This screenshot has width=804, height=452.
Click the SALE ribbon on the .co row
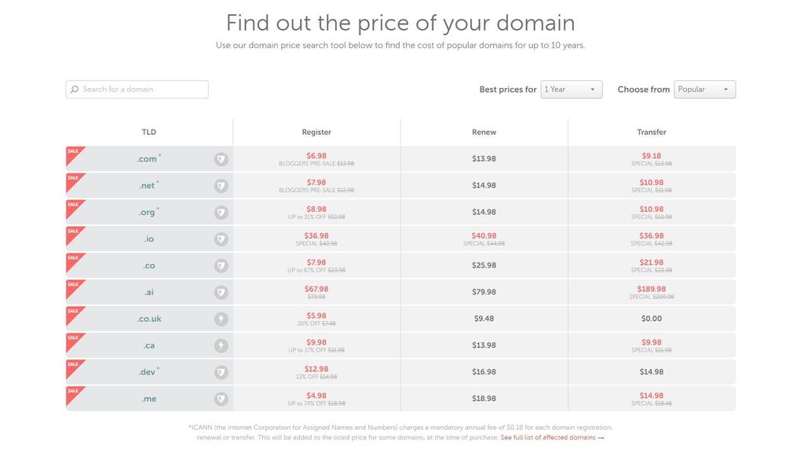click(x=74, y=259)
